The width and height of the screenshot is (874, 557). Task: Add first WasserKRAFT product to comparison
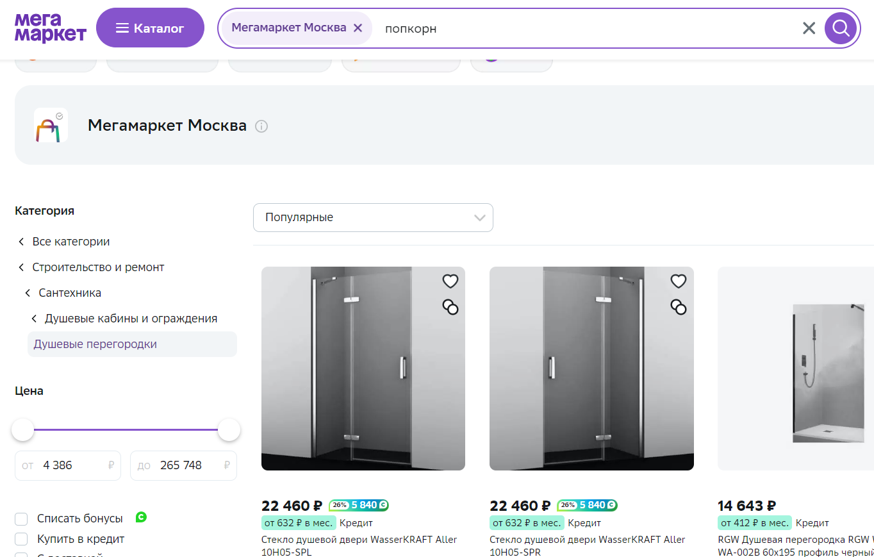click(450, 307)
